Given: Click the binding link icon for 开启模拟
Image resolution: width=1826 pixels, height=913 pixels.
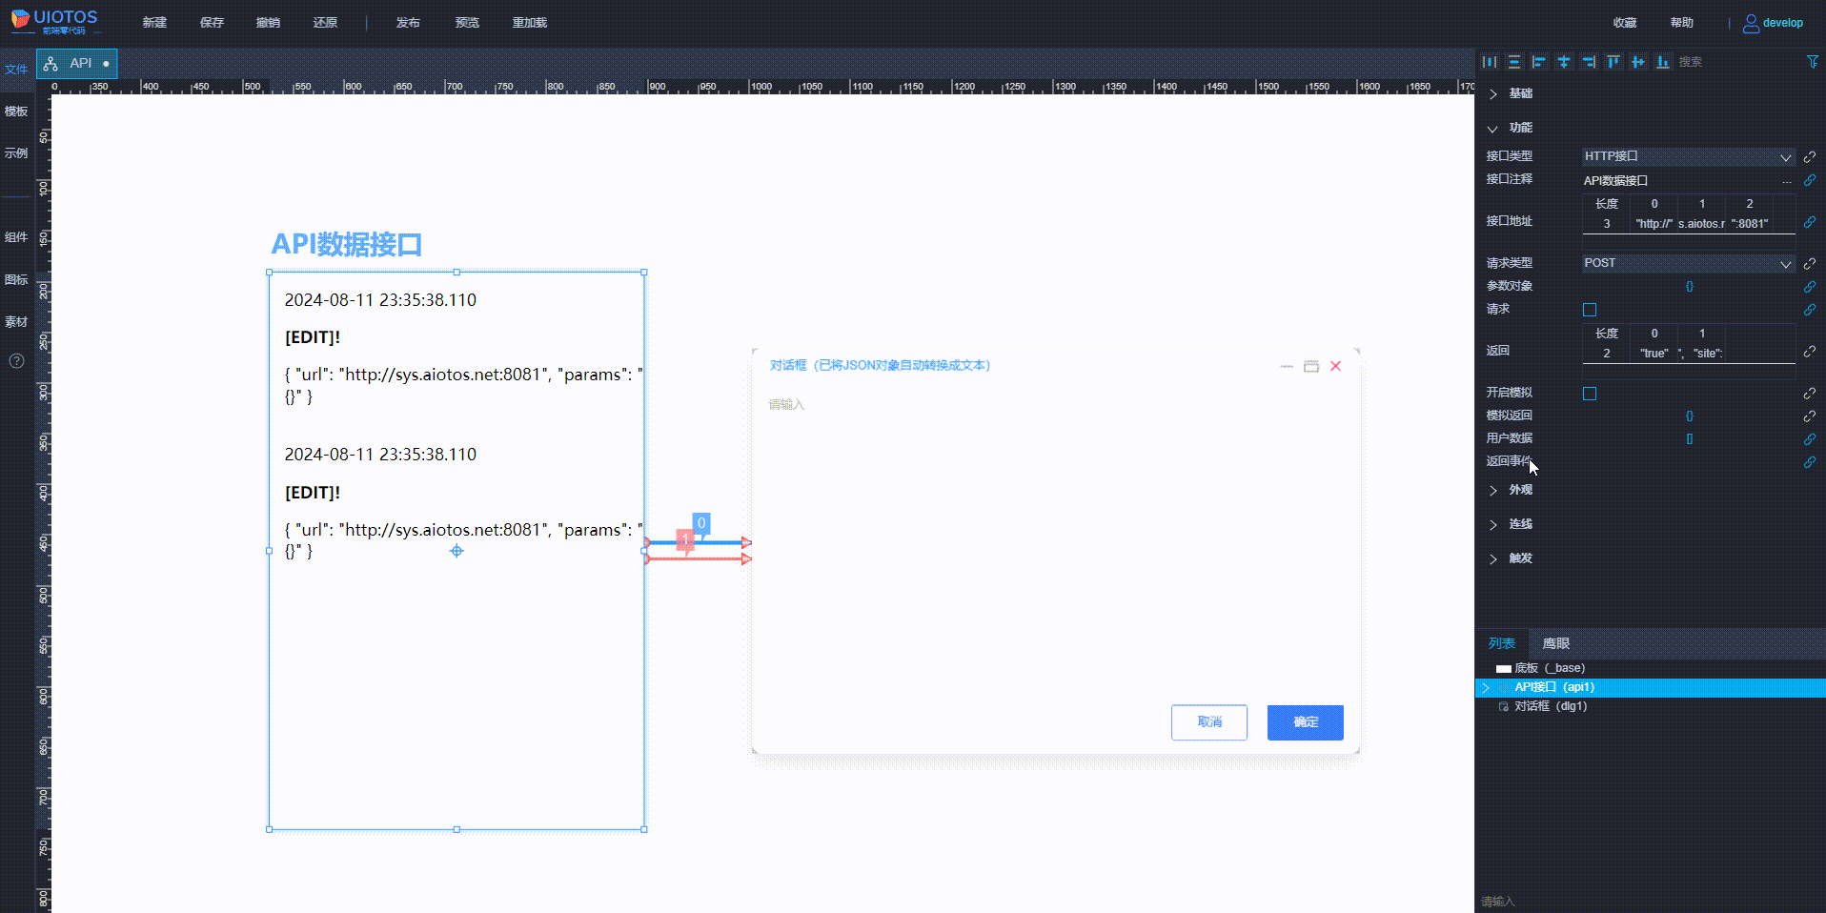Looking at the screenshot, I should [x=1810, y=394].
